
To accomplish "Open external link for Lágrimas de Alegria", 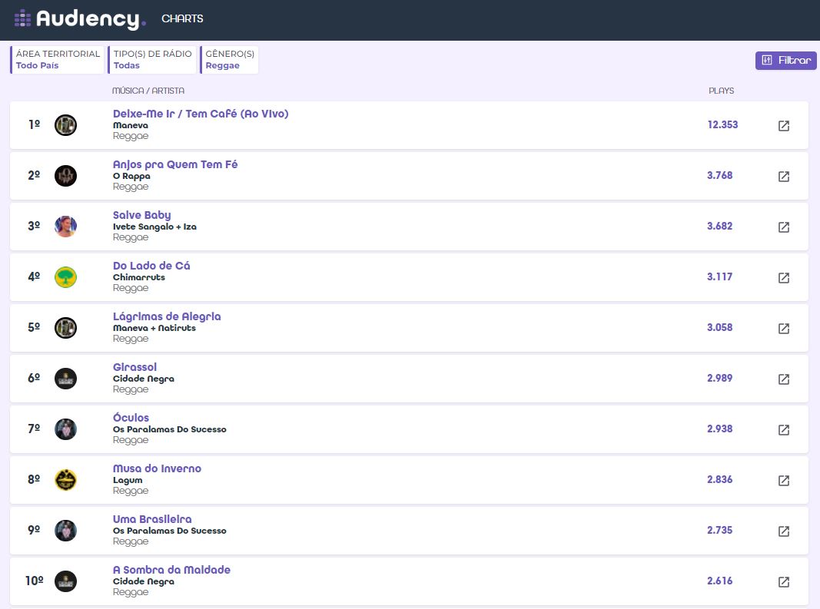I will point(783,328).
